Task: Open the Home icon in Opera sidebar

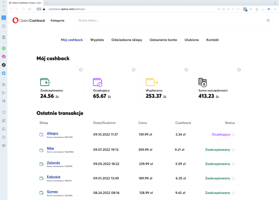Action: [4, 18]
